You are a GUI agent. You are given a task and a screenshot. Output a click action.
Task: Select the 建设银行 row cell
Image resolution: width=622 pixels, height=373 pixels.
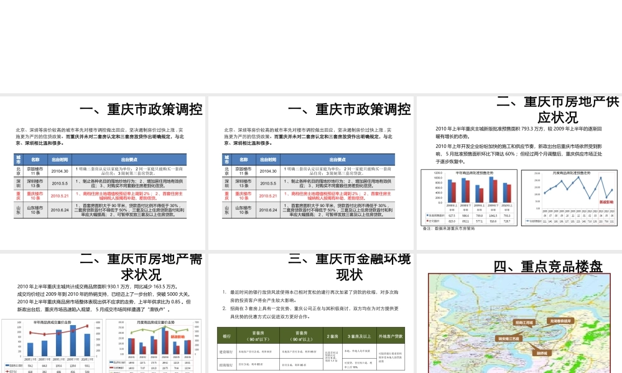(228, 352)
